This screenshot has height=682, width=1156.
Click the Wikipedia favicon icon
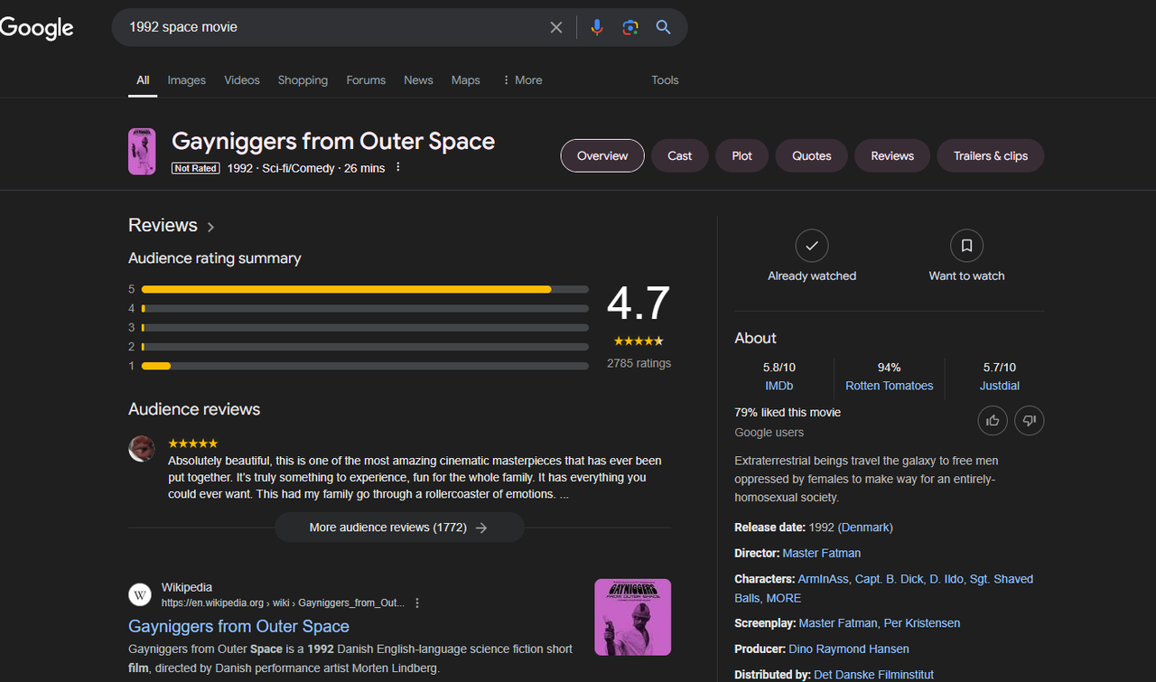140,594
